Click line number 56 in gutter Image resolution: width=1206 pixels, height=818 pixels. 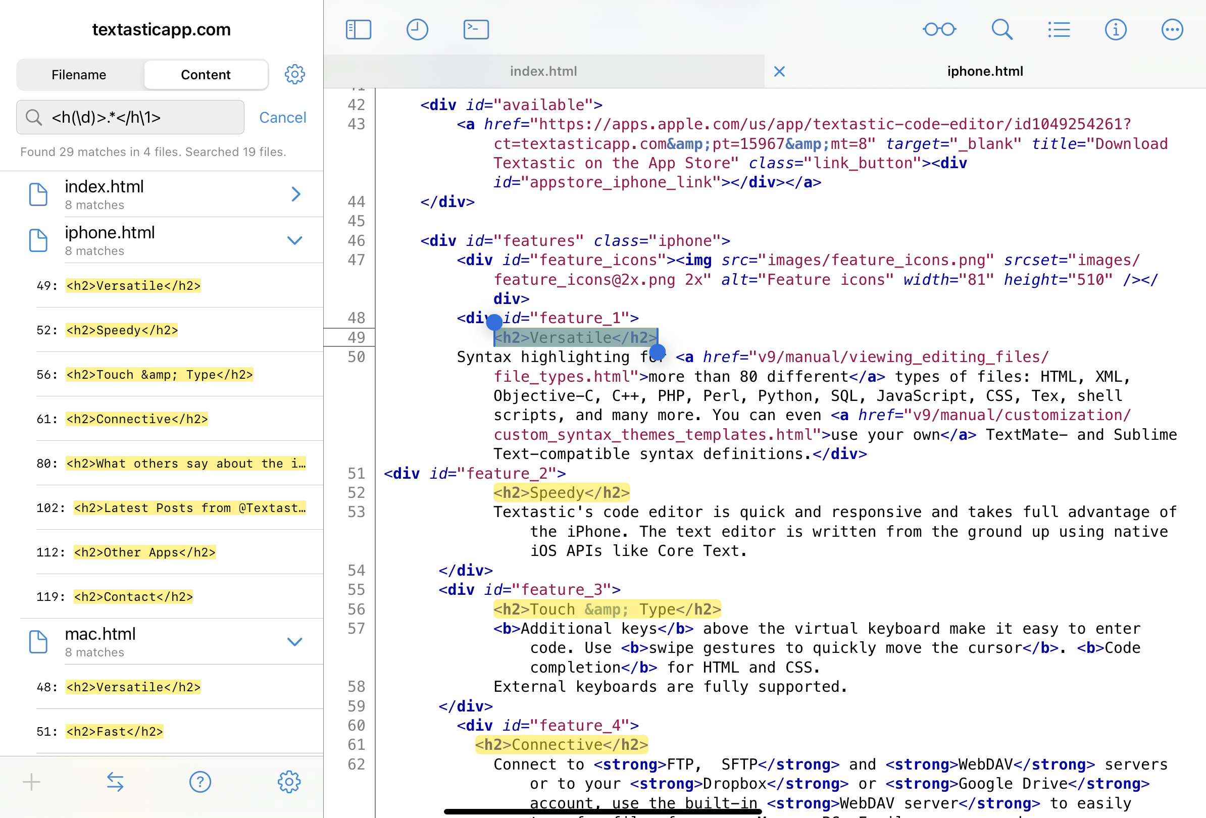click(x=356, y=609)
